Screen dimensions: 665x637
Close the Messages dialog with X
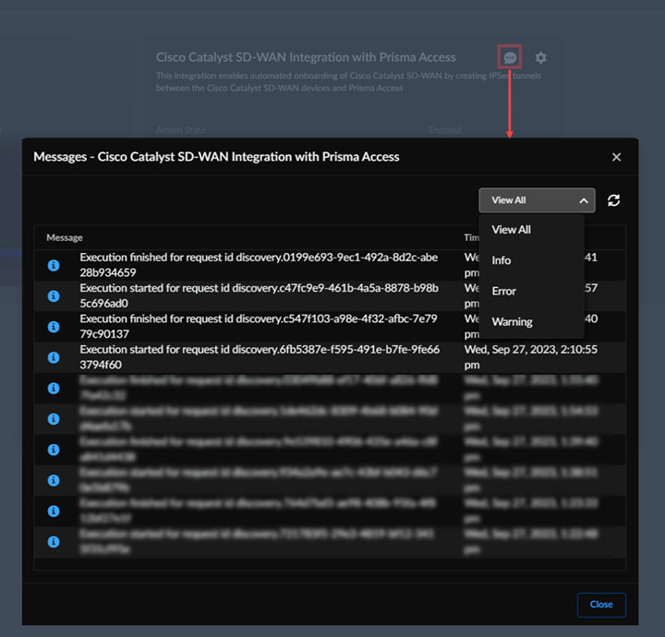[x=616, y=157]
